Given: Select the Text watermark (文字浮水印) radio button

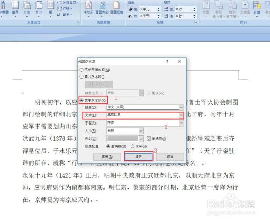Looking at the screenshot, I should (82, 100).
